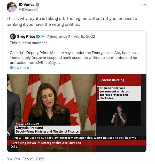Click the Greg Price display name
This screenshot has width=155, height=164.
coord(26,36)
